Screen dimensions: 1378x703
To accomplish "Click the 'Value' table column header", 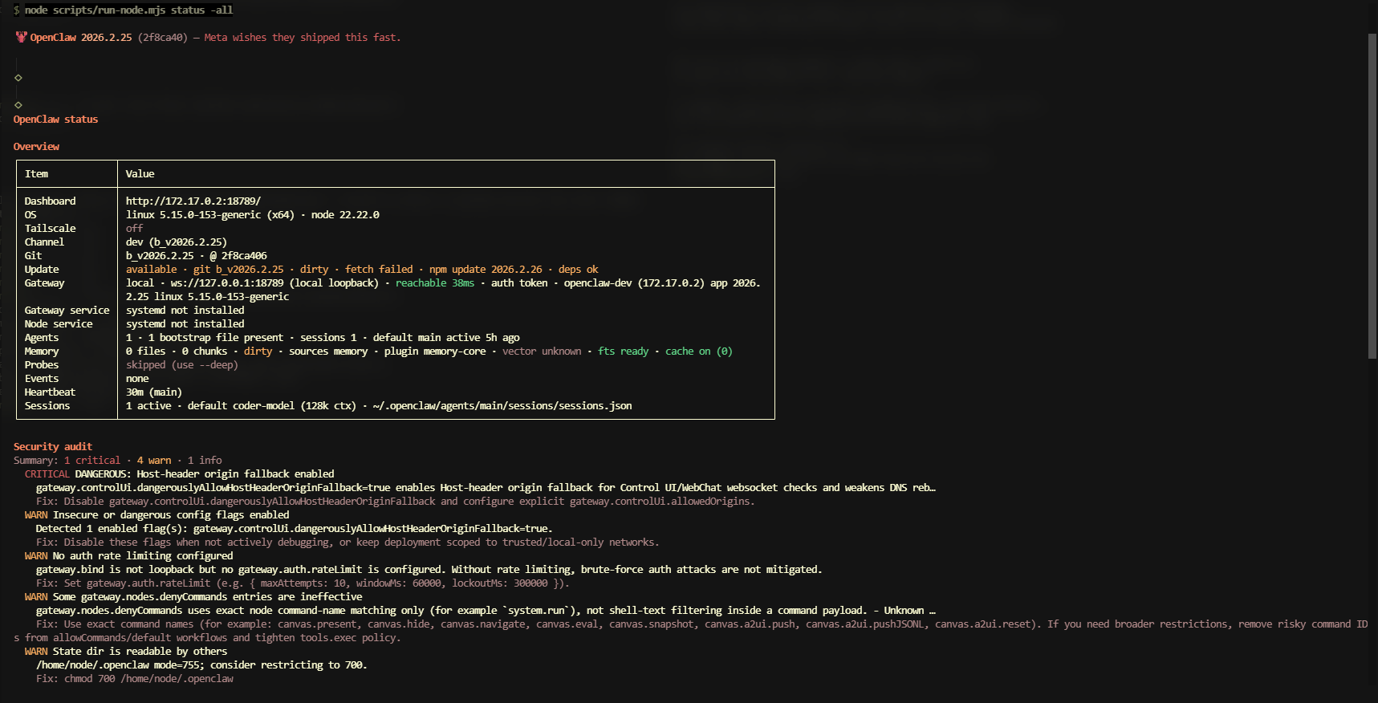I will pos(140,174).
